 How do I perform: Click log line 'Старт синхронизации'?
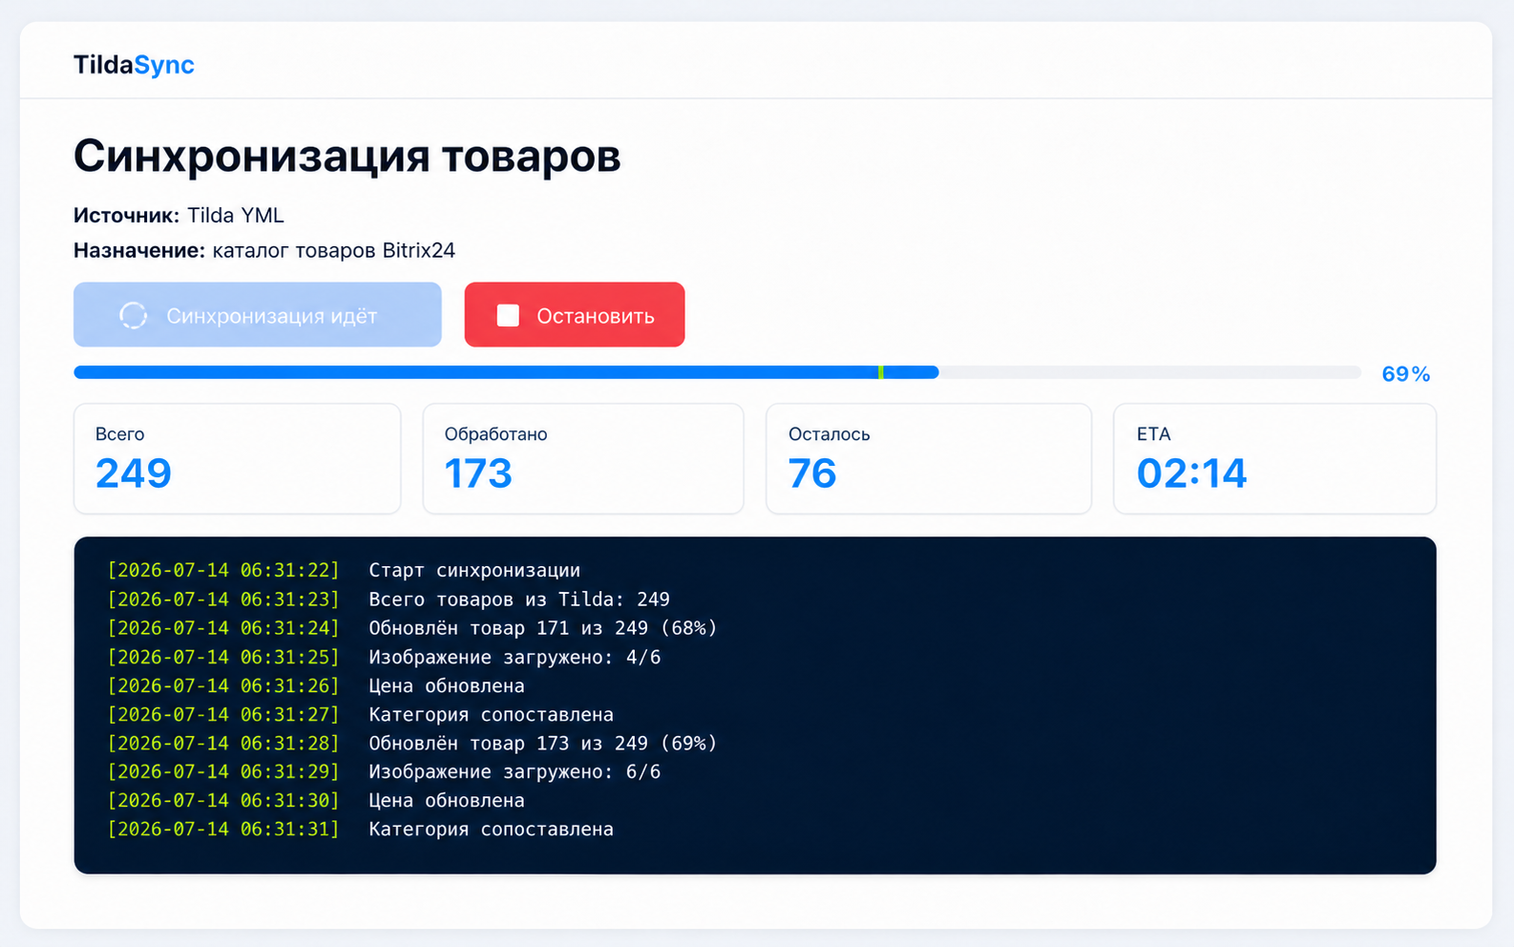[x=474, y=570]
